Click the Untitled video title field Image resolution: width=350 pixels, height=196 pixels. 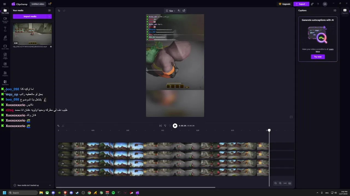[38, 4]
